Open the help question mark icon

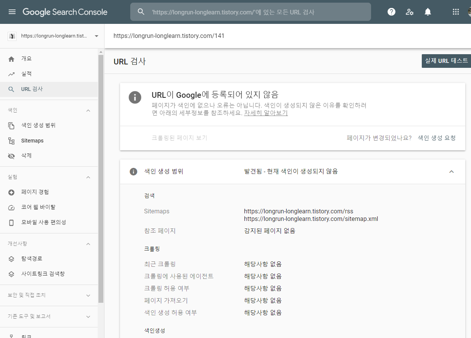(391, 12)
